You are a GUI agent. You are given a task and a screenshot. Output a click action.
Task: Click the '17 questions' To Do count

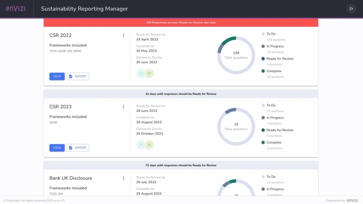[275, 111]
